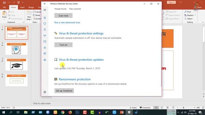Open the Defender Home sidebar icon
Image resolution: width=205 pixels, height=115 pixels.
45,18
